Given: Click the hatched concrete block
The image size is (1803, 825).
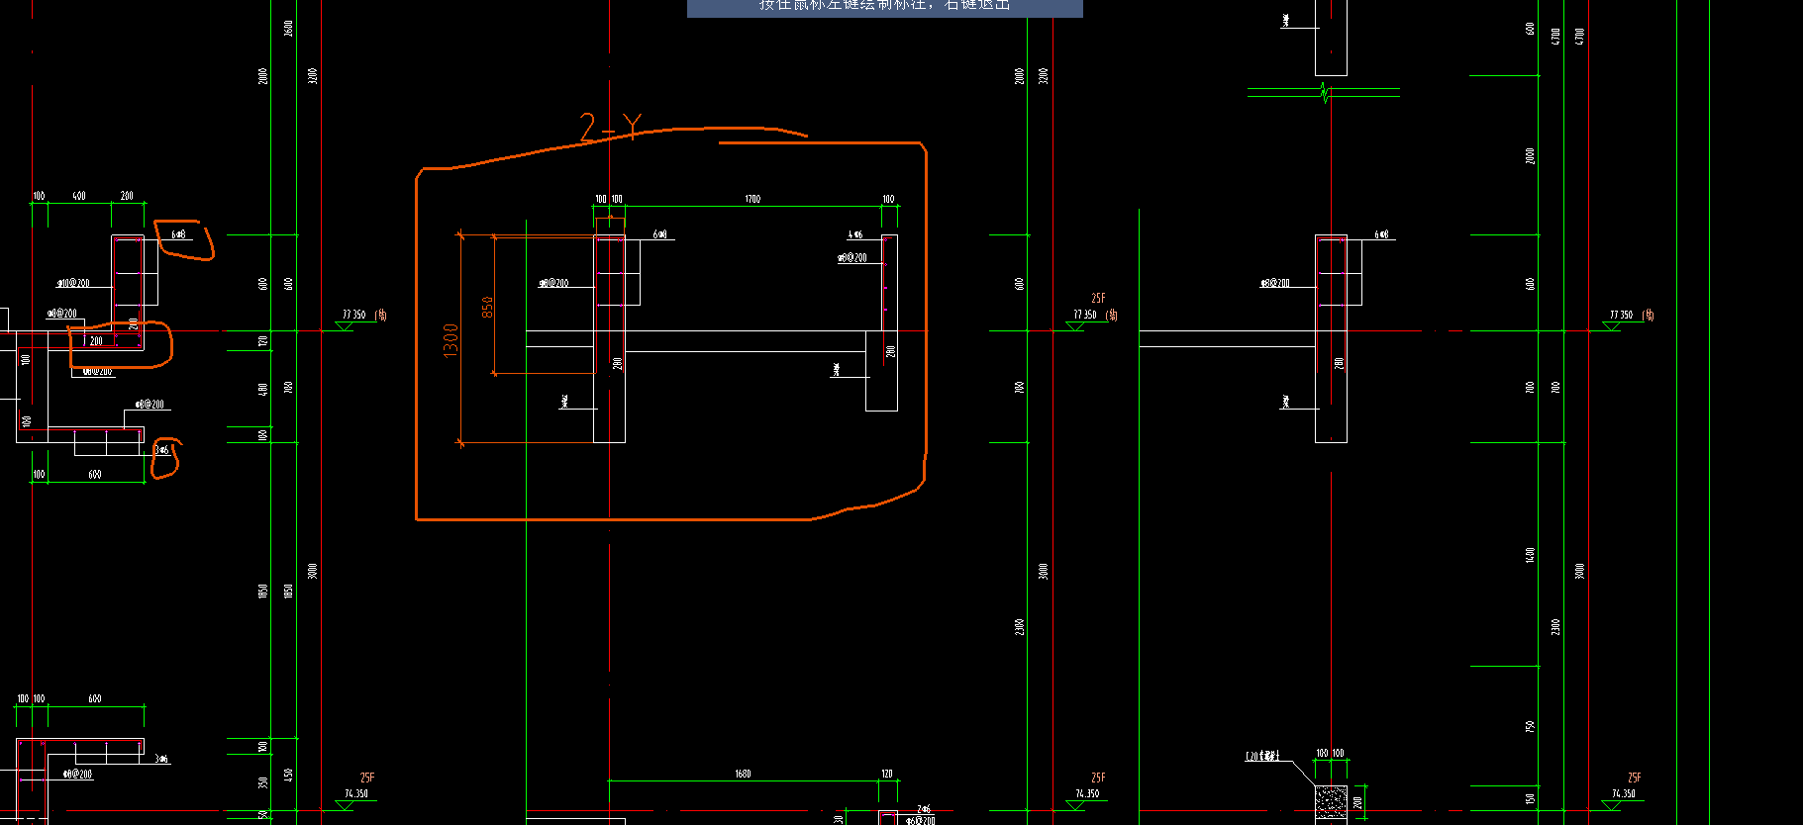Looking at the screenshot, I should pyautogui.click(x=1331, y=802).
